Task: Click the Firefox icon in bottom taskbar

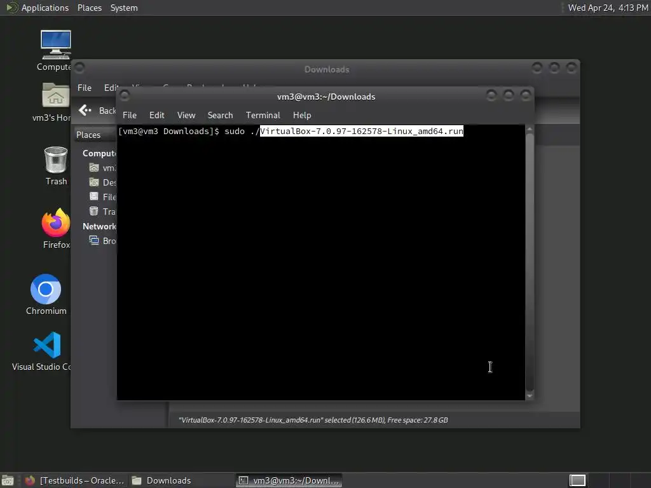Action: pos(30,480)
